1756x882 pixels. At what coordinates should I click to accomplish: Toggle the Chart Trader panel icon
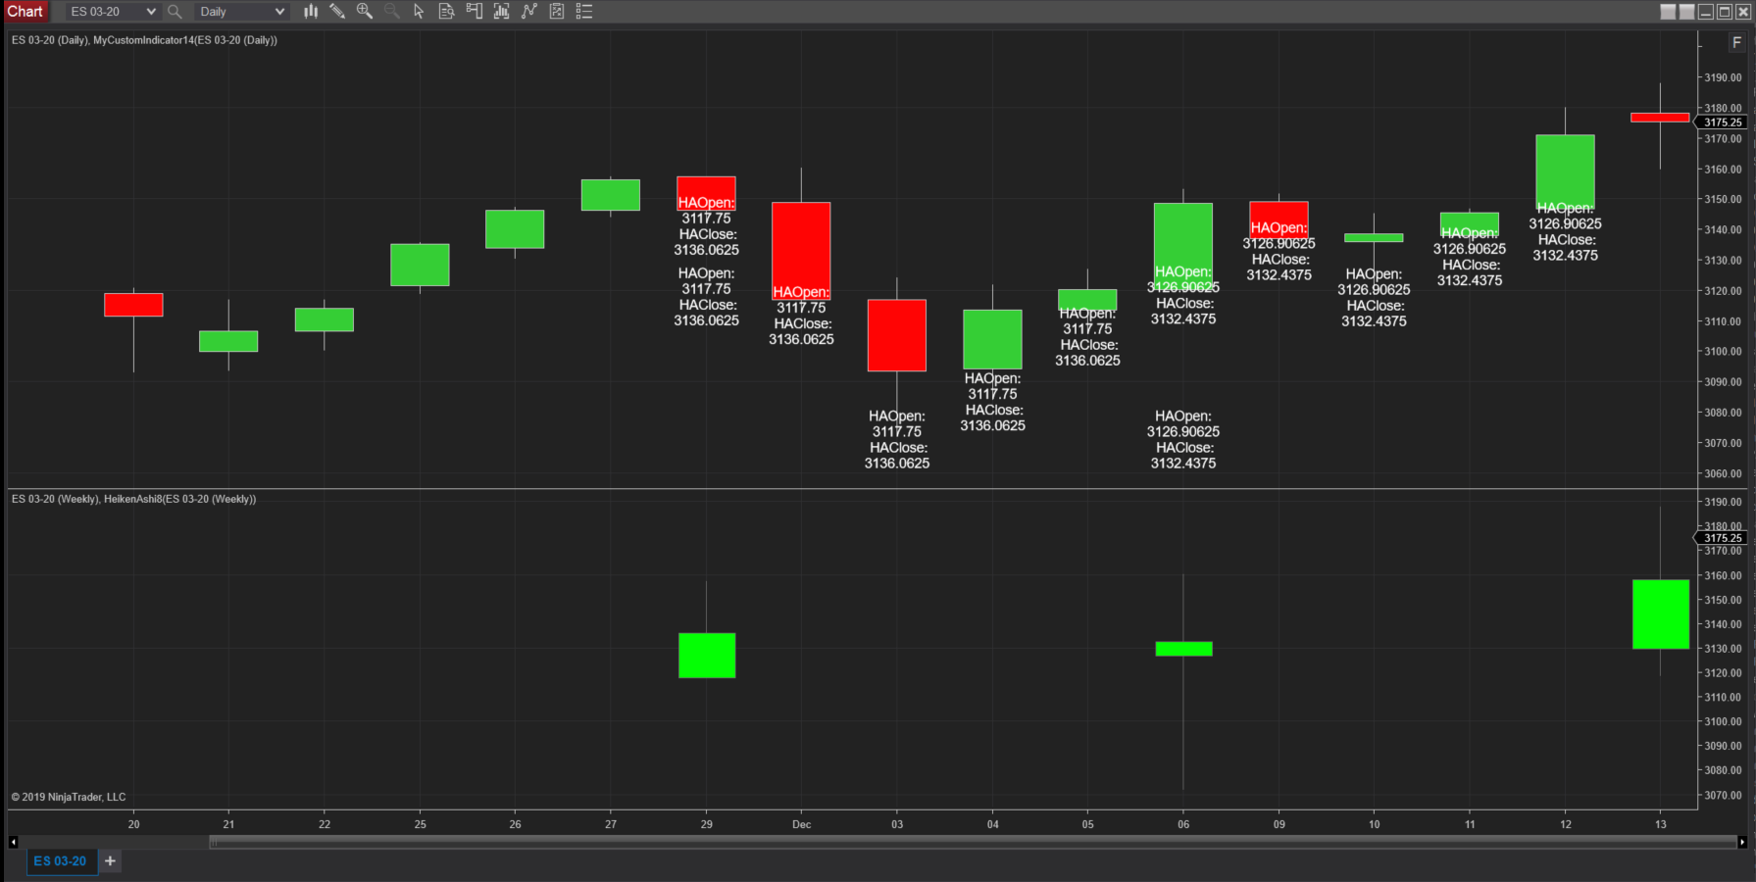click(x=475, y=12)
